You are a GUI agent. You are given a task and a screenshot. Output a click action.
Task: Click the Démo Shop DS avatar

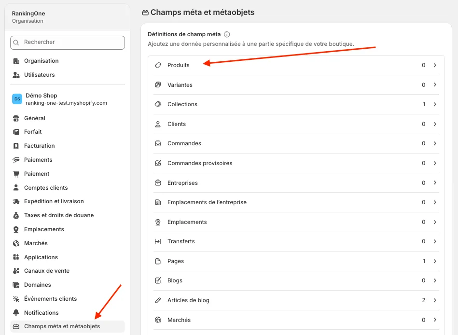point(17,99)
